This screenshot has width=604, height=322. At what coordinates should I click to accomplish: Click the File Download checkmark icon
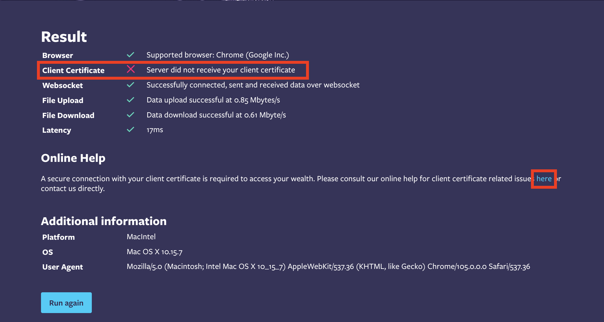[131, 115]
